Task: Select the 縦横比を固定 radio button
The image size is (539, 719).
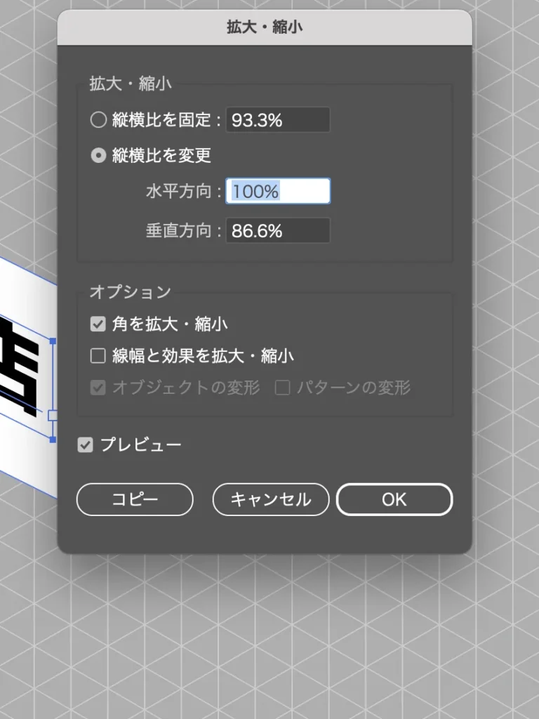Action: (x=98, y=119)
